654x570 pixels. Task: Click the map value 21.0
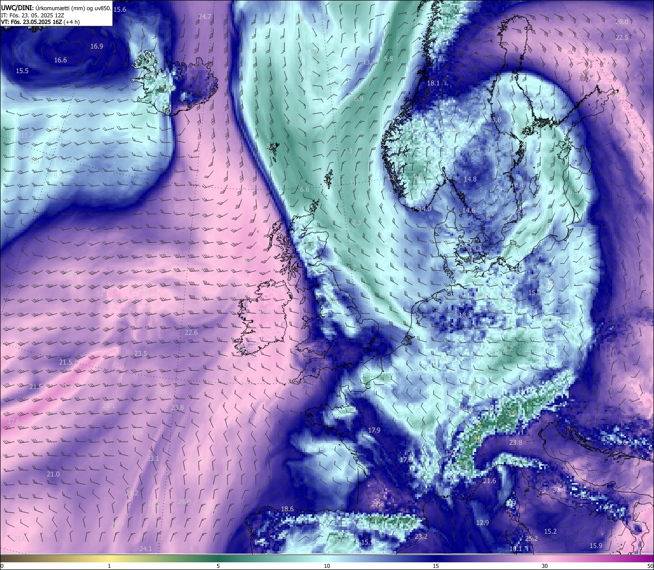(x=53, y=474)
